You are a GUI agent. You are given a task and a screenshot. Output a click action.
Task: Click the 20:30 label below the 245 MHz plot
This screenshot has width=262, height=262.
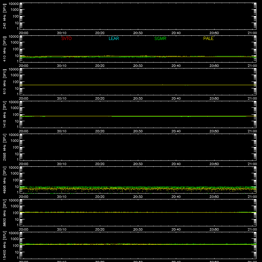pyautogui.click(x=138, y=33)
